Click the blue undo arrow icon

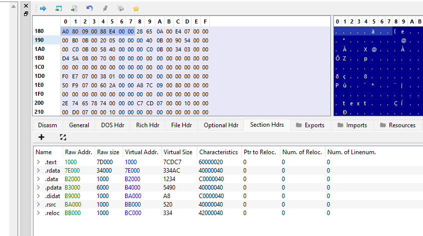point(90,8)
